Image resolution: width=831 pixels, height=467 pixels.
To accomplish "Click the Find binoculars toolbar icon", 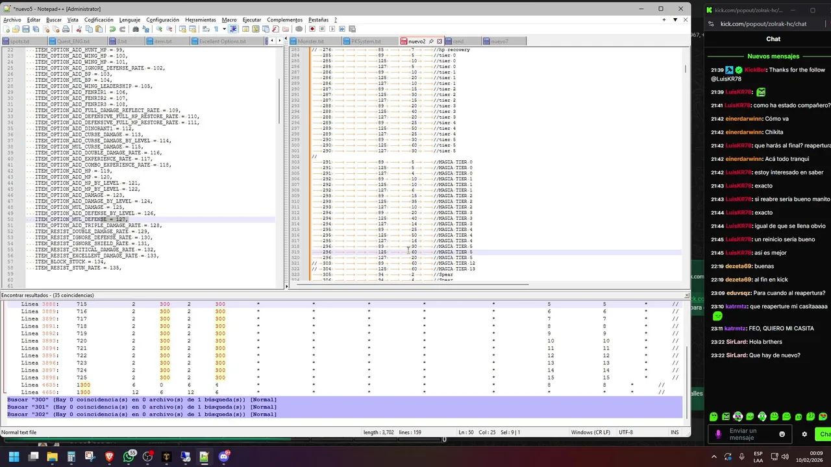I will [x=136, y=29].
